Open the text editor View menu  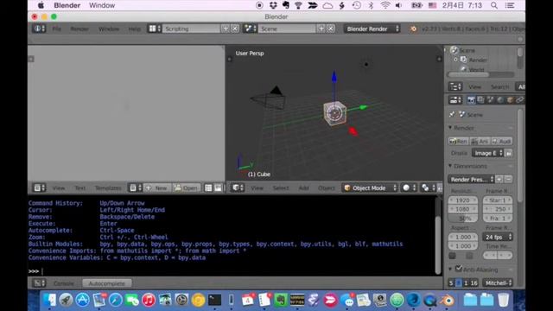coord(59,188)
